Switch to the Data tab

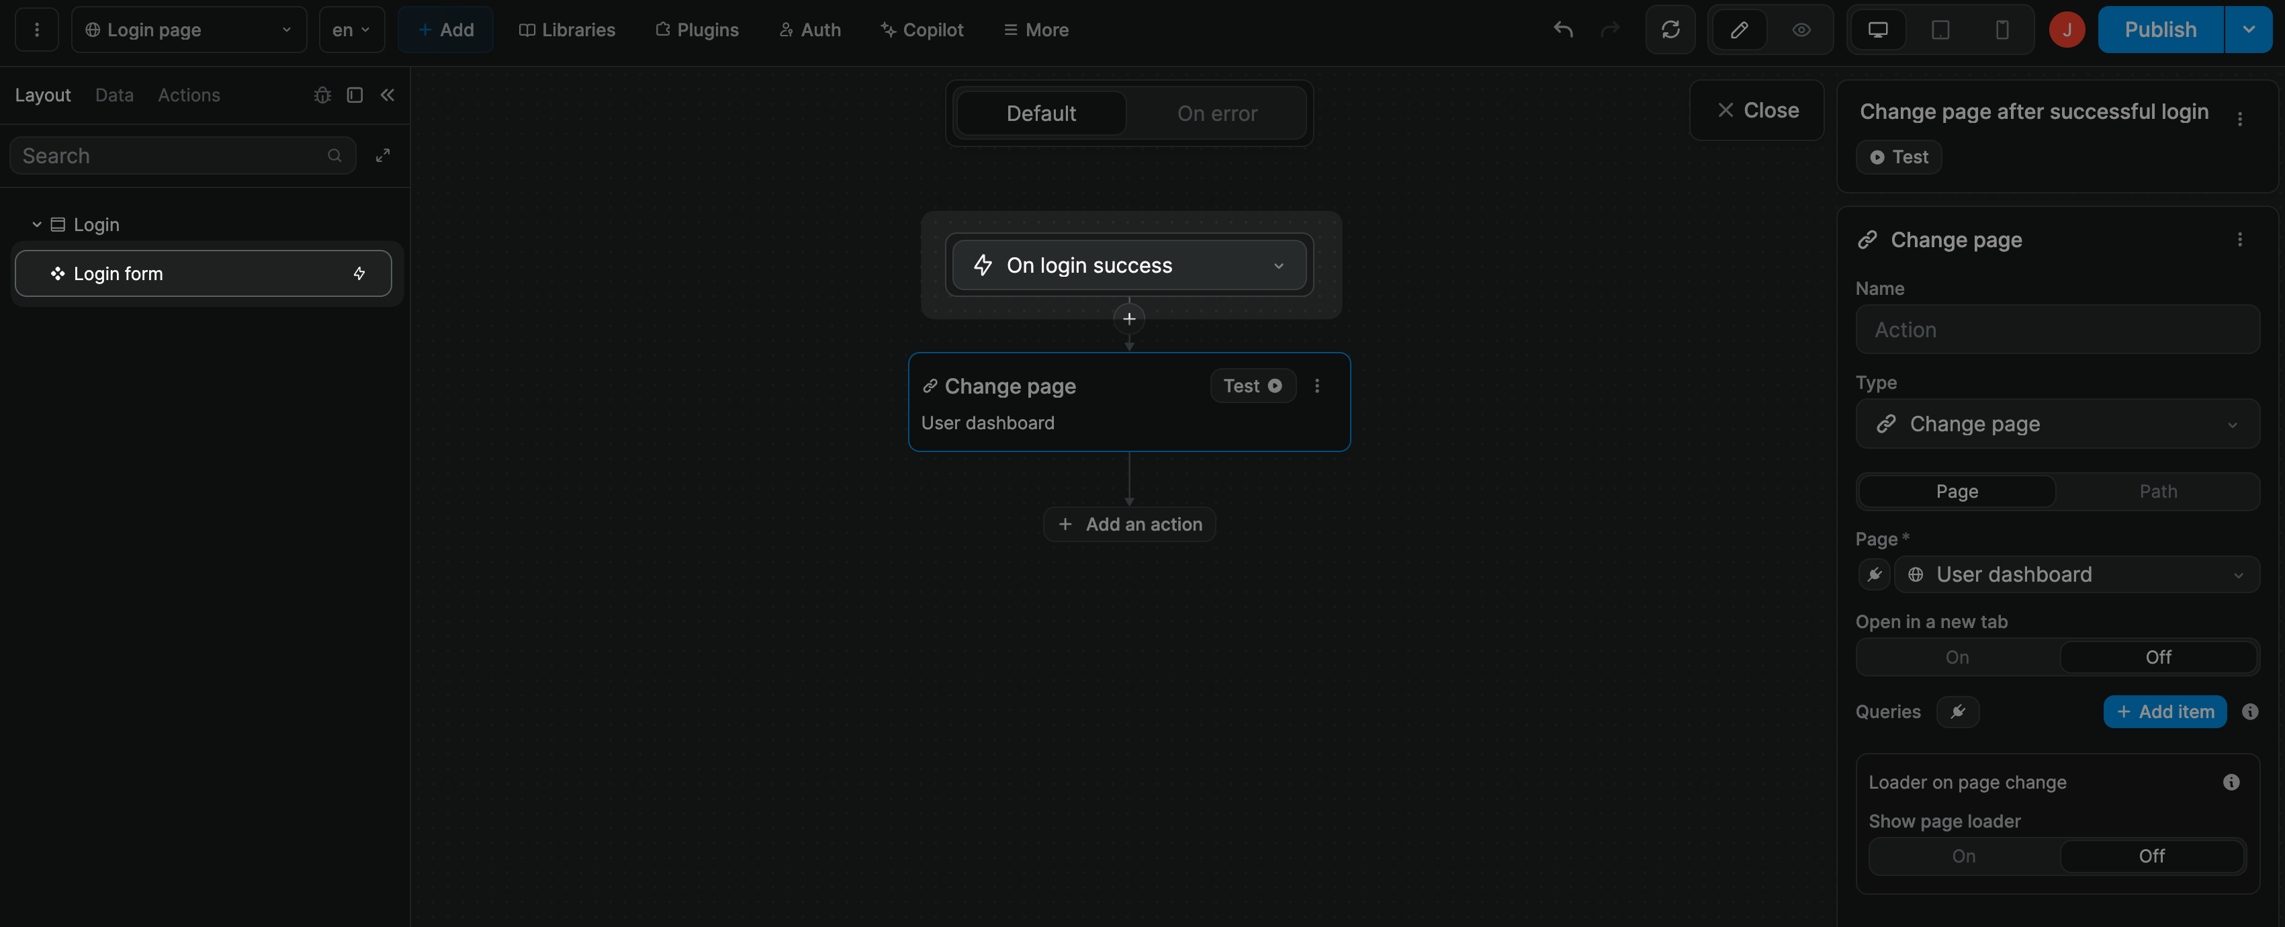click(x=114, y=95)
